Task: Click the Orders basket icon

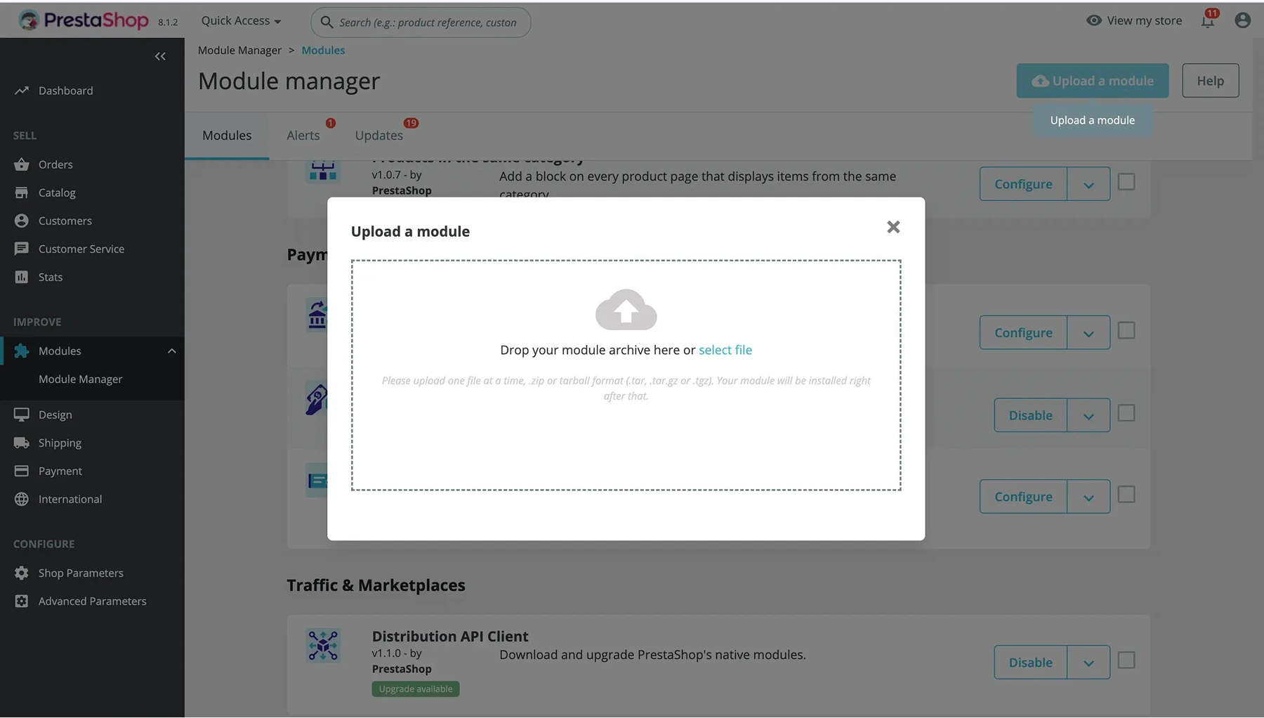Action: pos(22,164)
